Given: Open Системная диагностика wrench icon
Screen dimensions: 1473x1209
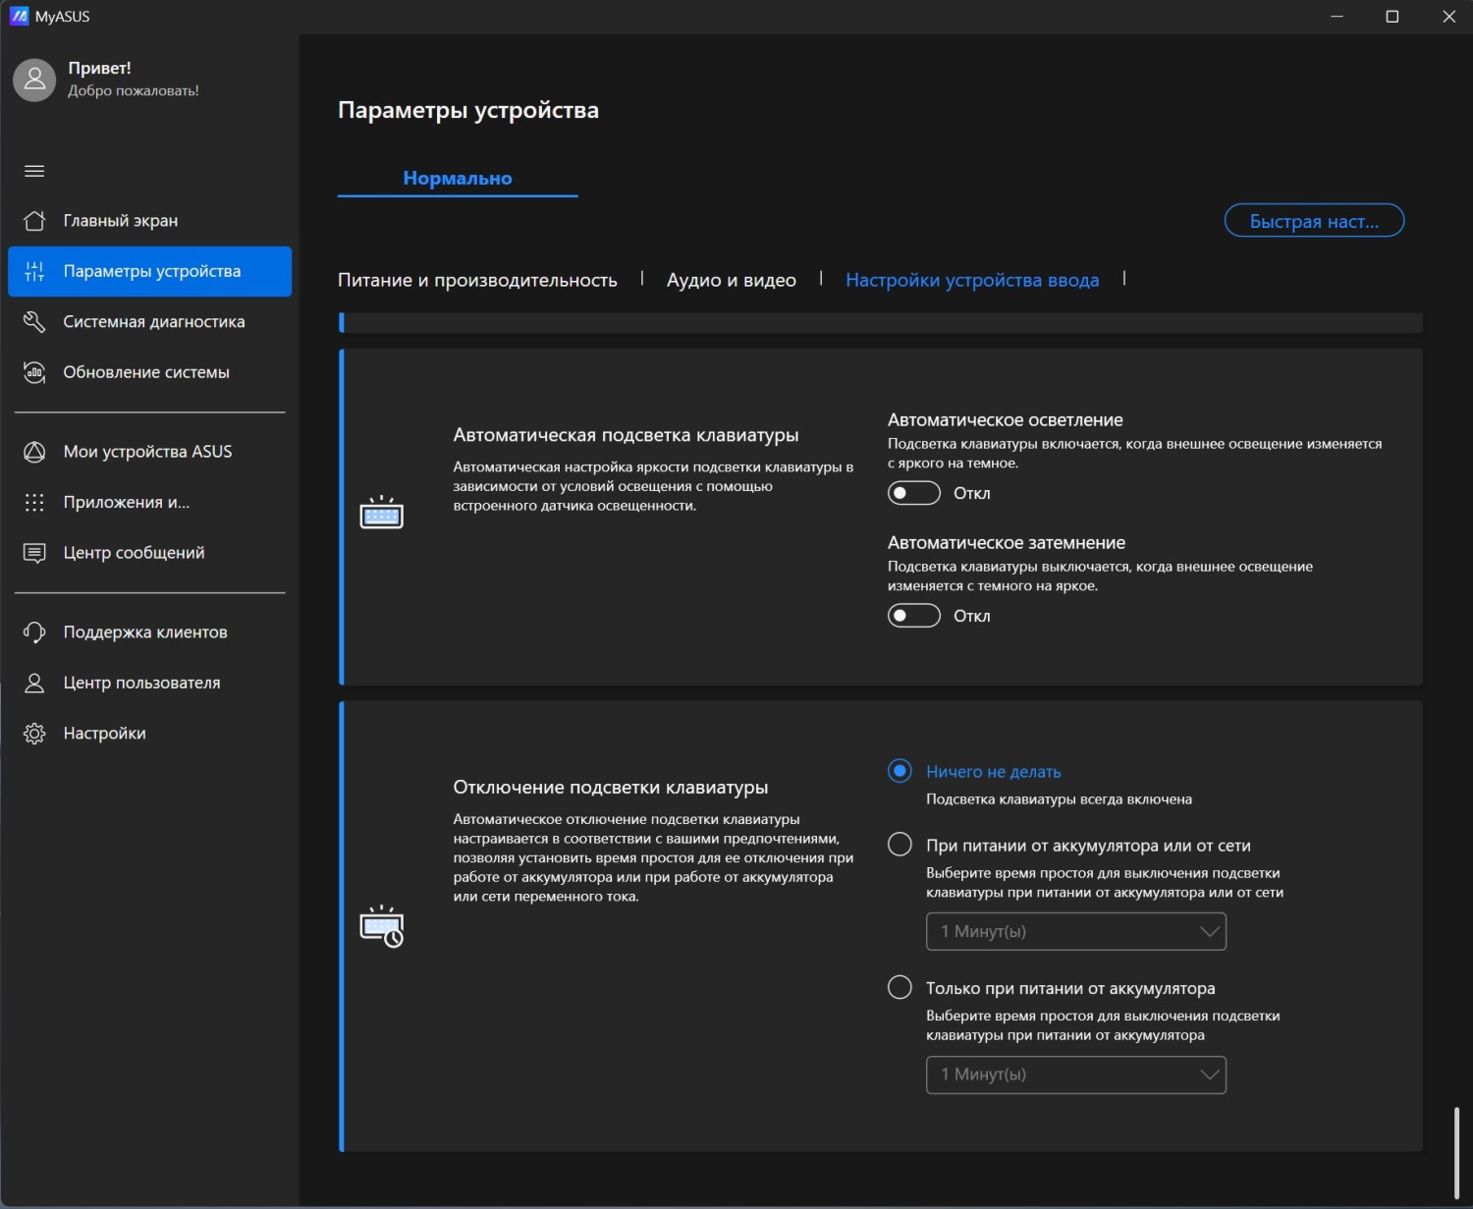Looking at the screenshot, I should (34, 322).
